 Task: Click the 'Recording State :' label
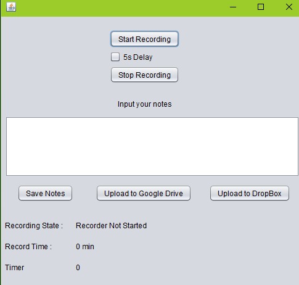click(34, 226)
